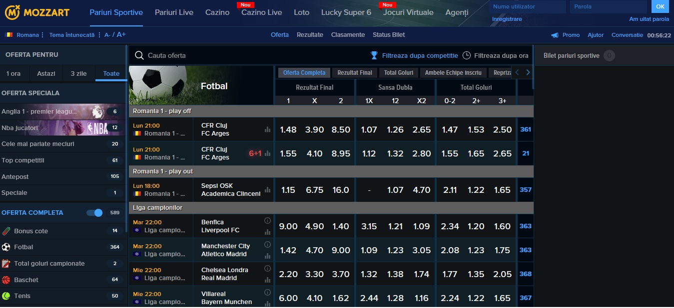The image size is (674, 308).
Task: Open Clasamente link
Action: 348,35
